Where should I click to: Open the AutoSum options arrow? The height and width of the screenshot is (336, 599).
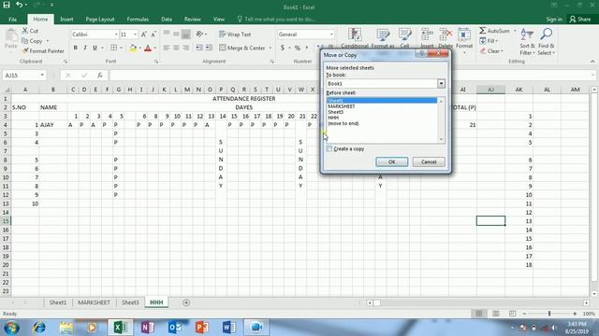515,31
